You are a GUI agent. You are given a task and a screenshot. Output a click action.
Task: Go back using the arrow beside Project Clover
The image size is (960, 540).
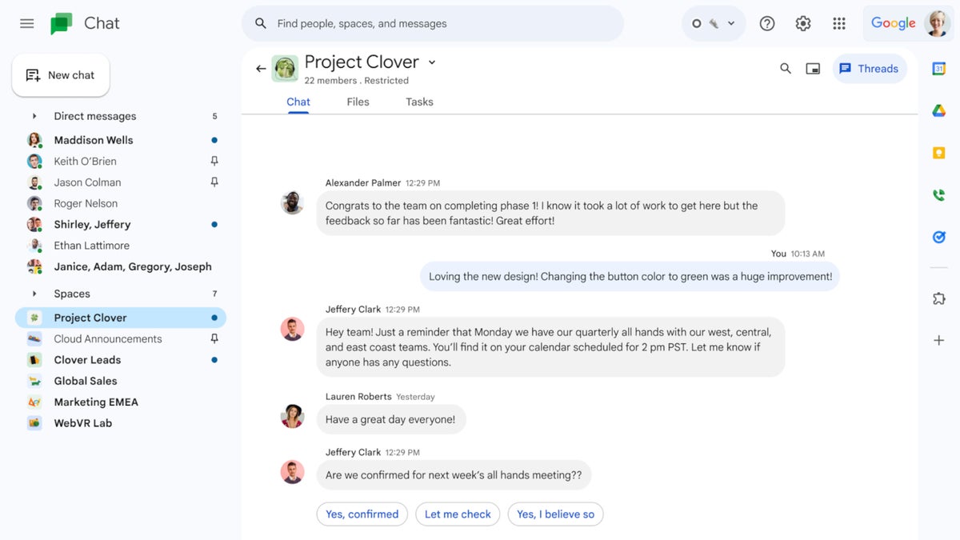pos(261,69)
